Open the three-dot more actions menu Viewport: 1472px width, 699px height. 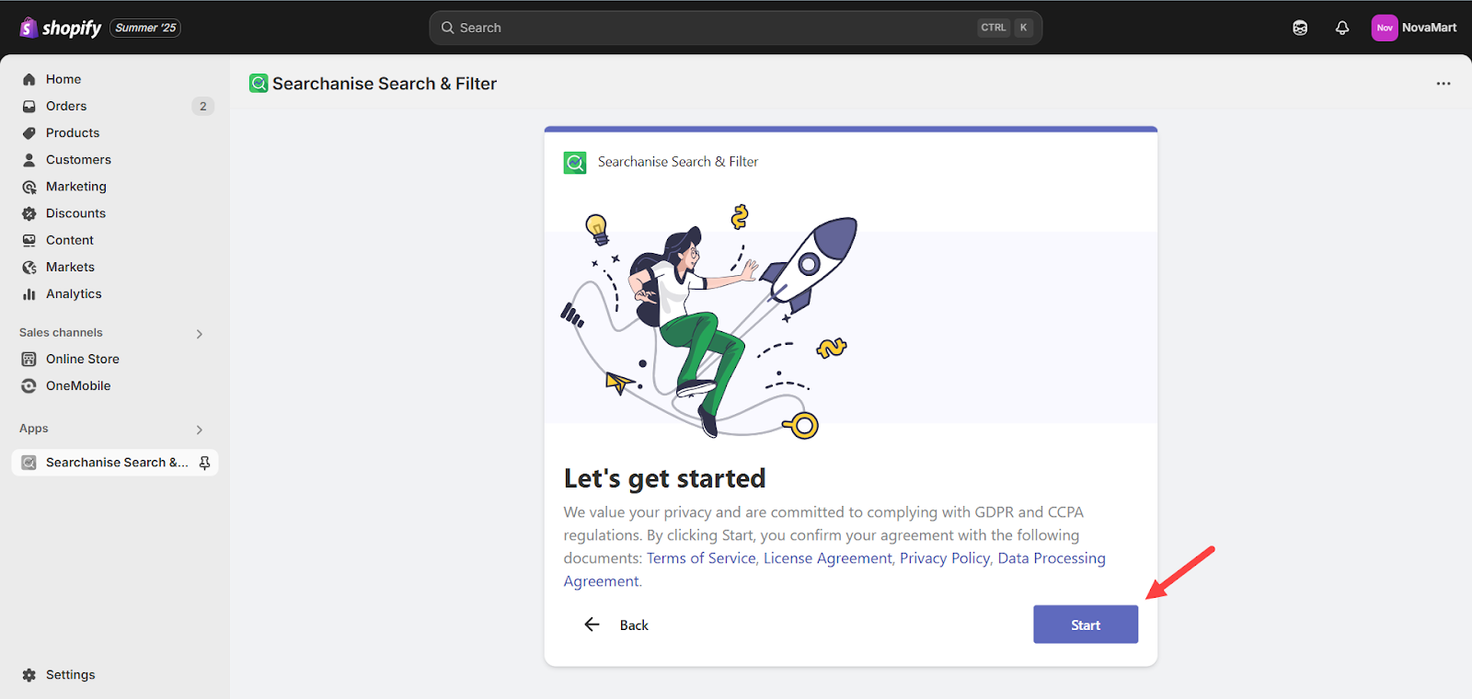tap(1443, 84)
